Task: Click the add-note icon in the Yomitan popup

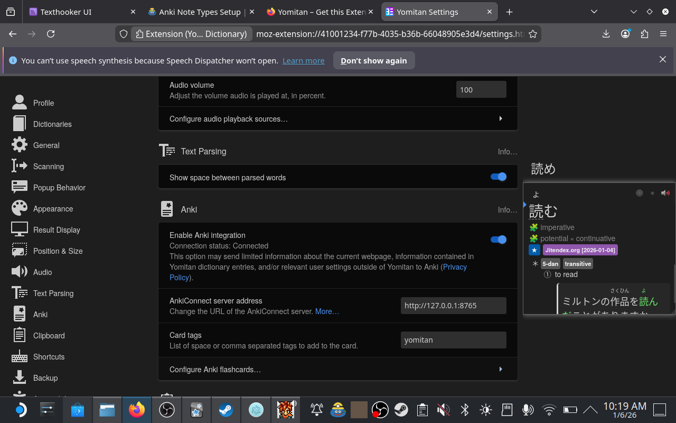Action: tap(640, 192)
